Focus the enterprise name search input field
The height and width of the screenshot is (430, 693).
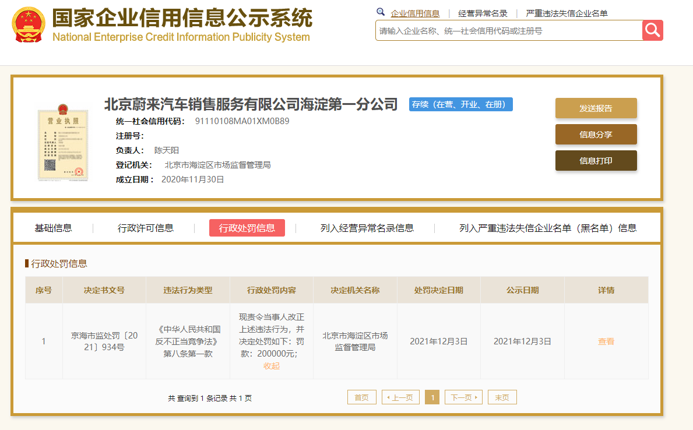click(509, 30)
